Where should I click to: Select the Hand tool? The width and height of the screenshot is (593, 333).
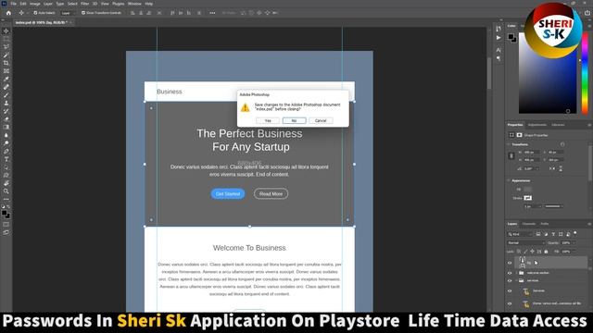[6, 183]
